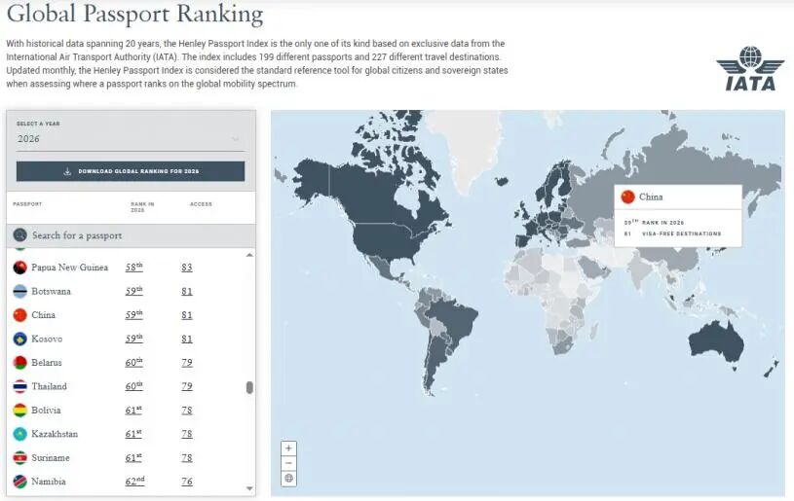Click Visa-Free Destinations text in tooltip
Viewport: 794px width, 501px height.
tap(682, 233)
